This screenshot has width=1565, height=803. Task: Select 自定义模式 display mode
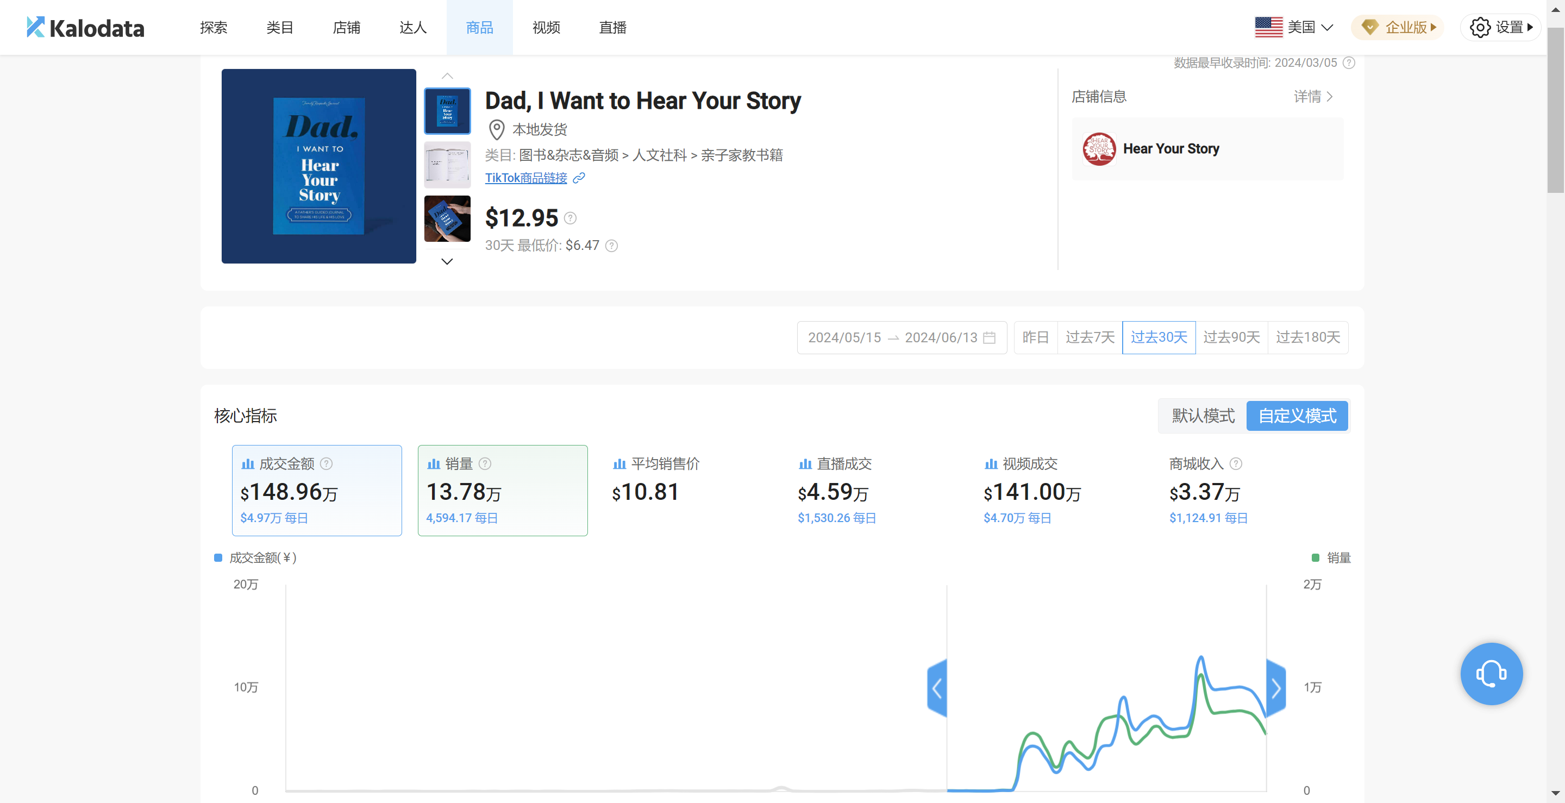[x=1297, y=416]
